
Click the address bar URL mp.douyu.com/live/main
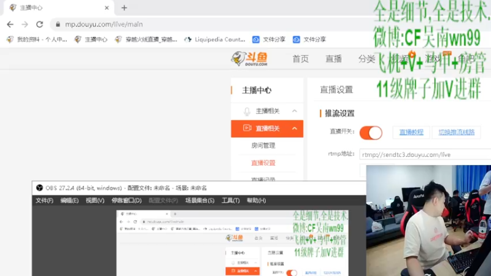(104, 24)
